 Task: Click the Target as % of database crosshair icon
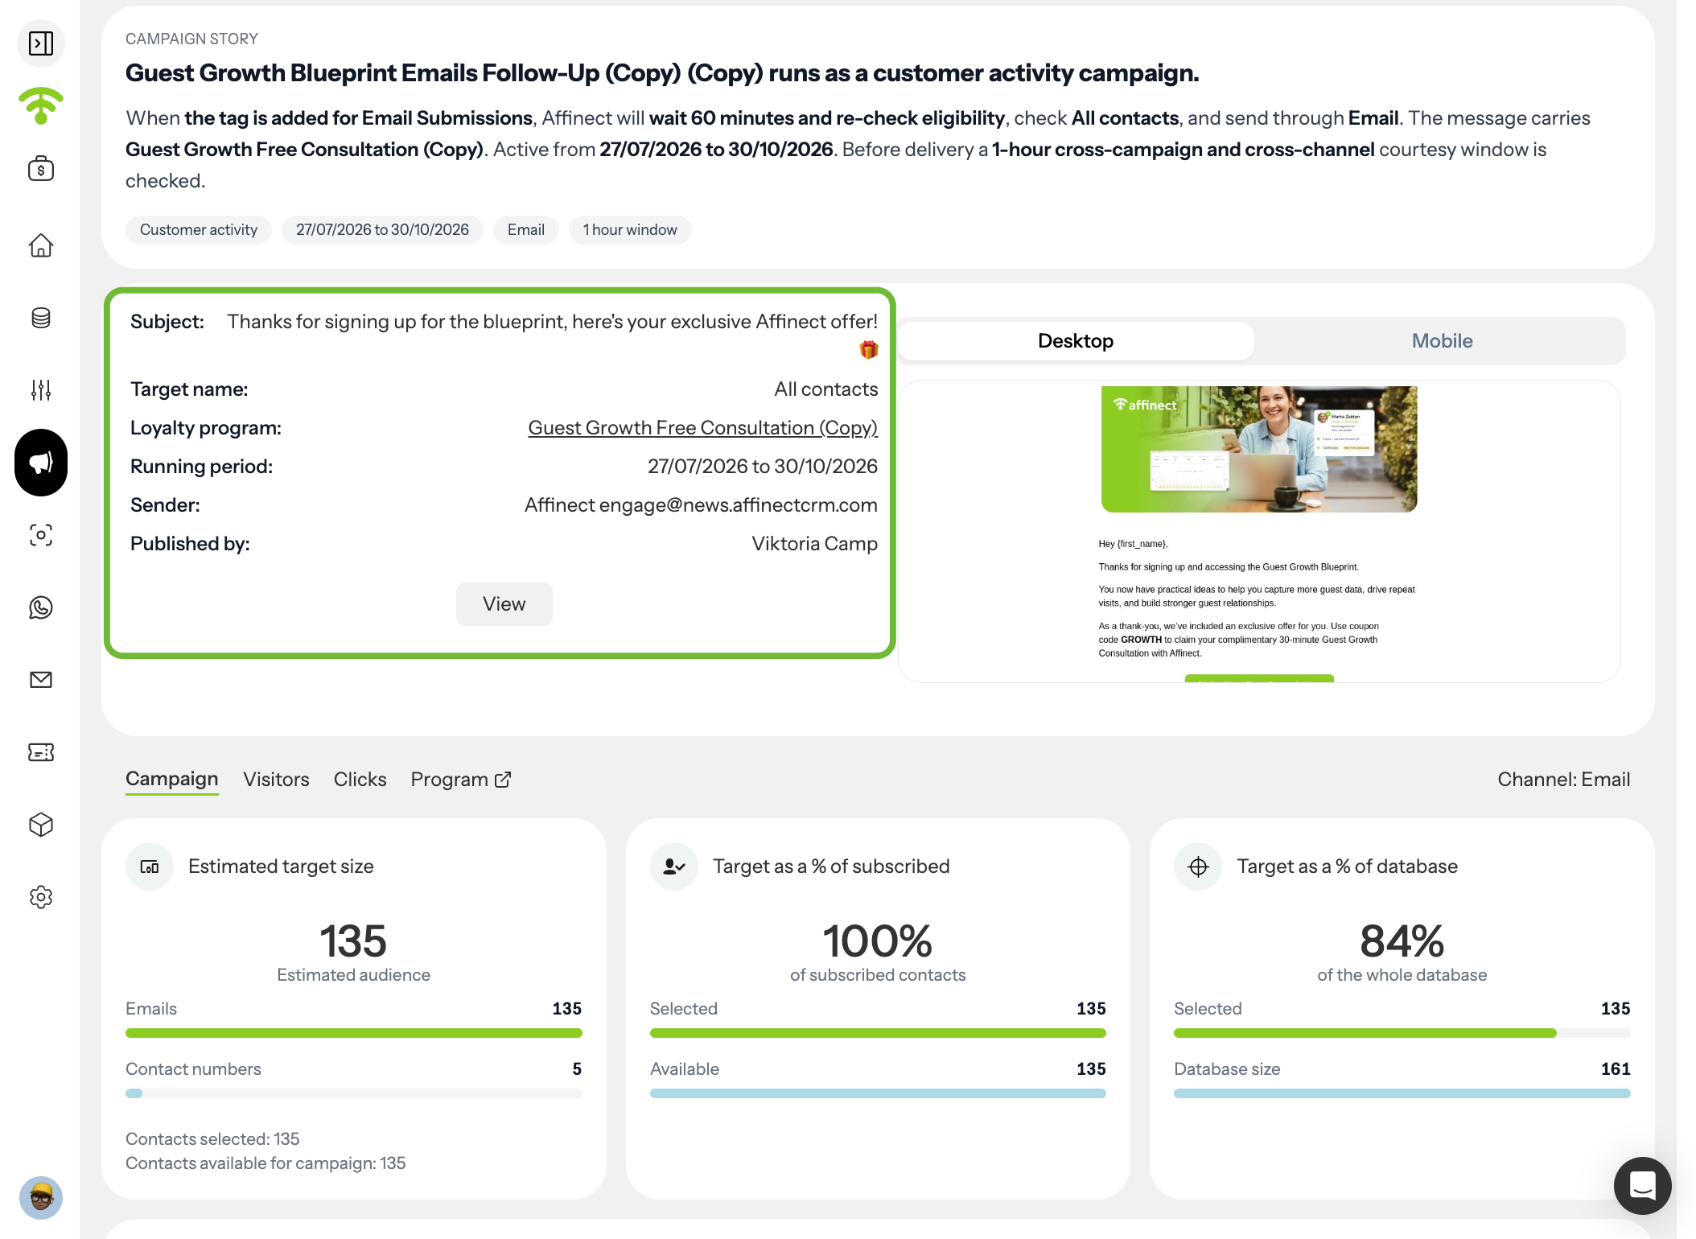(x=1198, y=866)
